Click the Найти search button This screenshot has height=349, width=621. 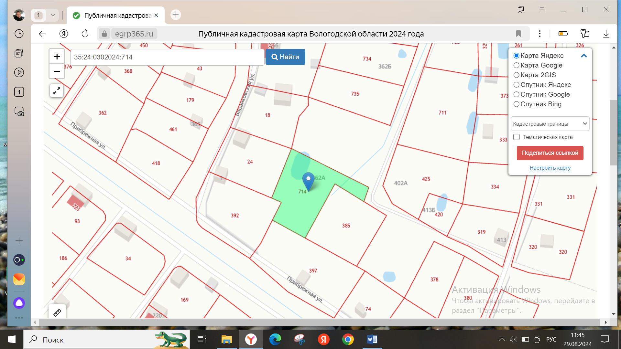point(285,57)
